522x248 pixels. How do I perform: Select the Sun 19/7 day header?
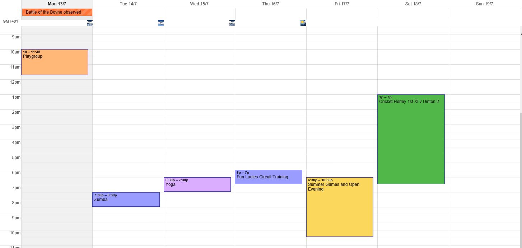pyautogui.click(x=484, y=4)
